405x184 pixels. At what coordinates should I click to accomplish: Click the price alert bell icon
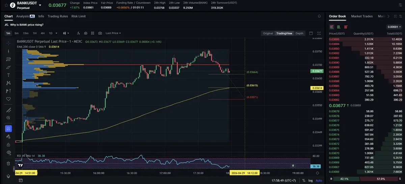[319, 16]
